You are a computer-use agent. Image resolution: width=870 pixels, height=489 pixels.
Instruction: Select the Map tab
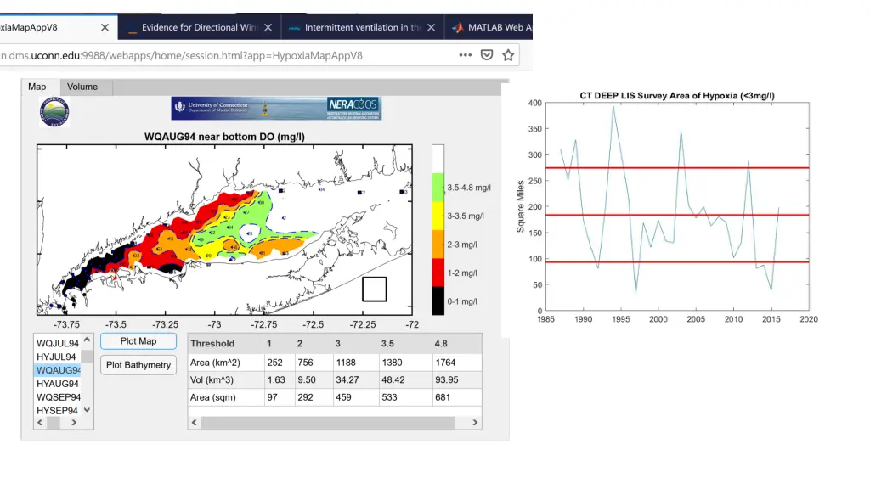[x=37, y=87]
